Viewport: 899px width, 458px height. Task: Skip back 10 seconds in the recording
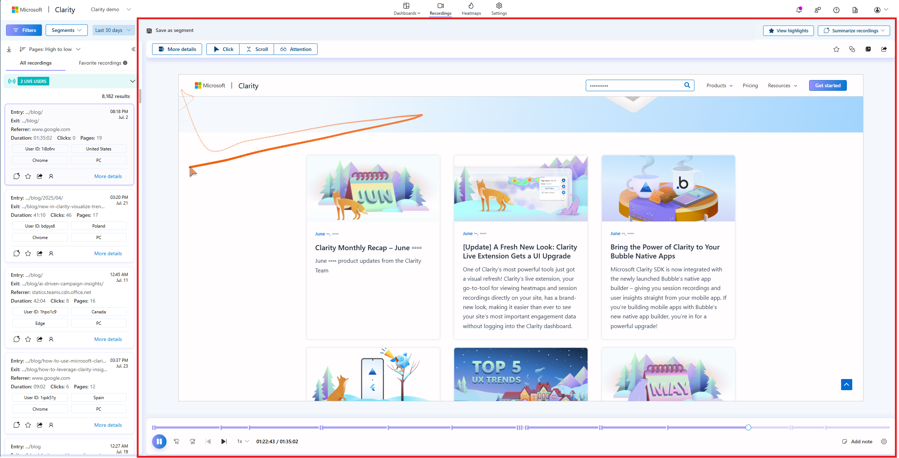coord(177,441)
